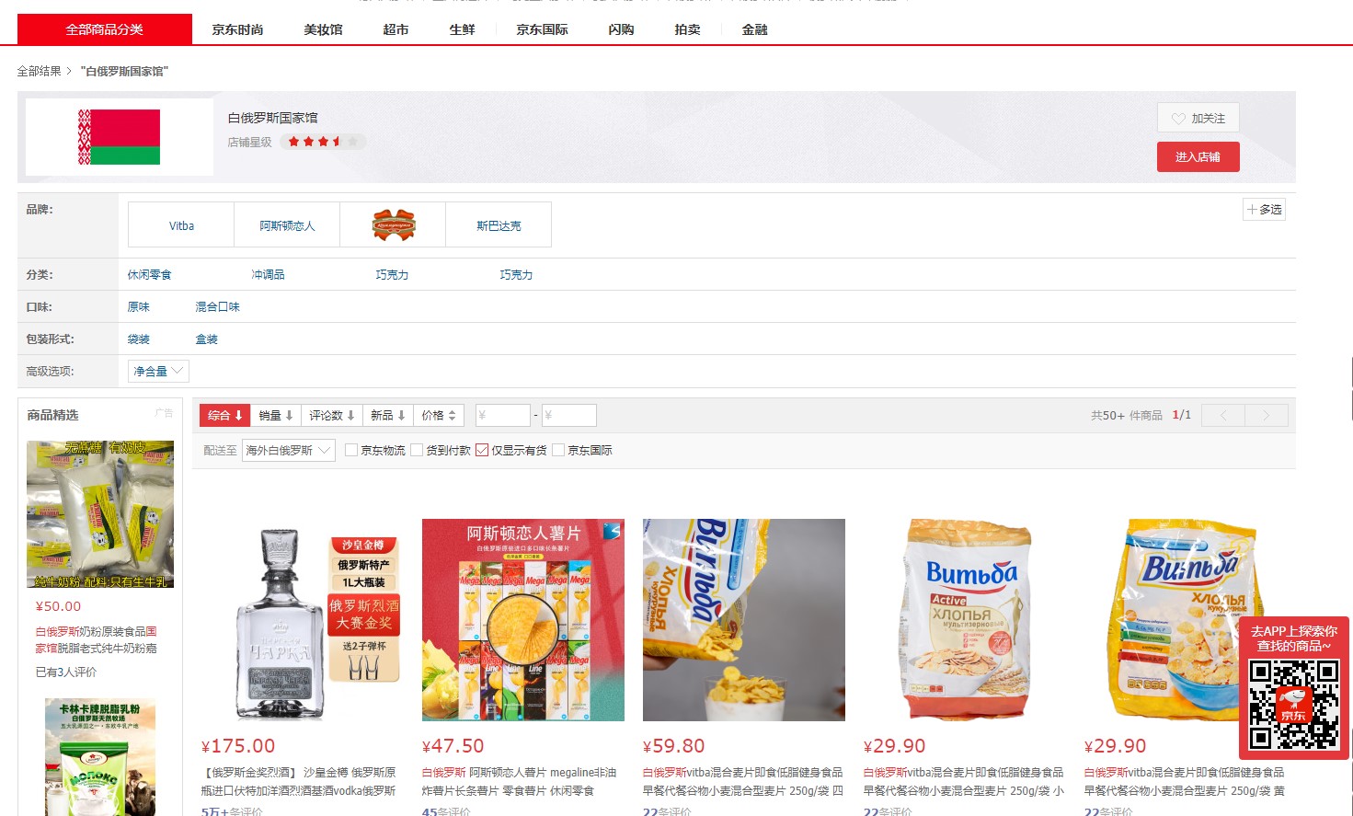
Task: Toggle the 价格 sort order
Action: (439, 416)
